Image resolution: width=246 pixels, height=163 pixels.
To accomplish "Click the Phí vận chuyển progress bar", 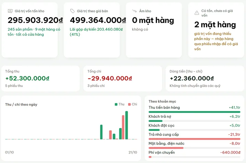I will tap(194, 157).
